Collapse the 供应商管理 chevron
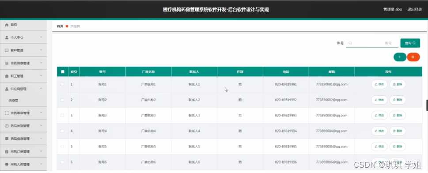 coord(41,88)
